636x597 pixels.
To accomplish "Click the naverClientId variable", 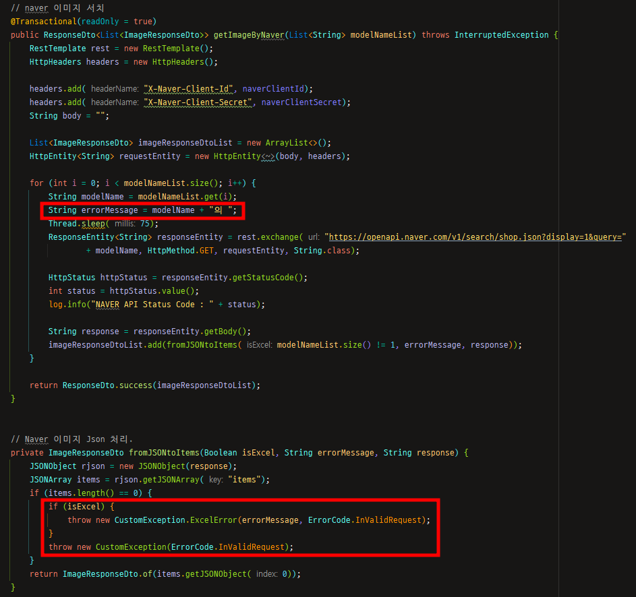I will pyautogui.click(x=273, y=89).
